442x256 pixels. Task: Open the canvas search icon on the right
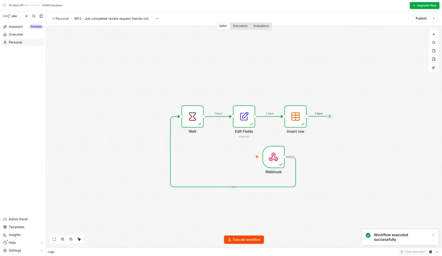(x=433, y=43)
